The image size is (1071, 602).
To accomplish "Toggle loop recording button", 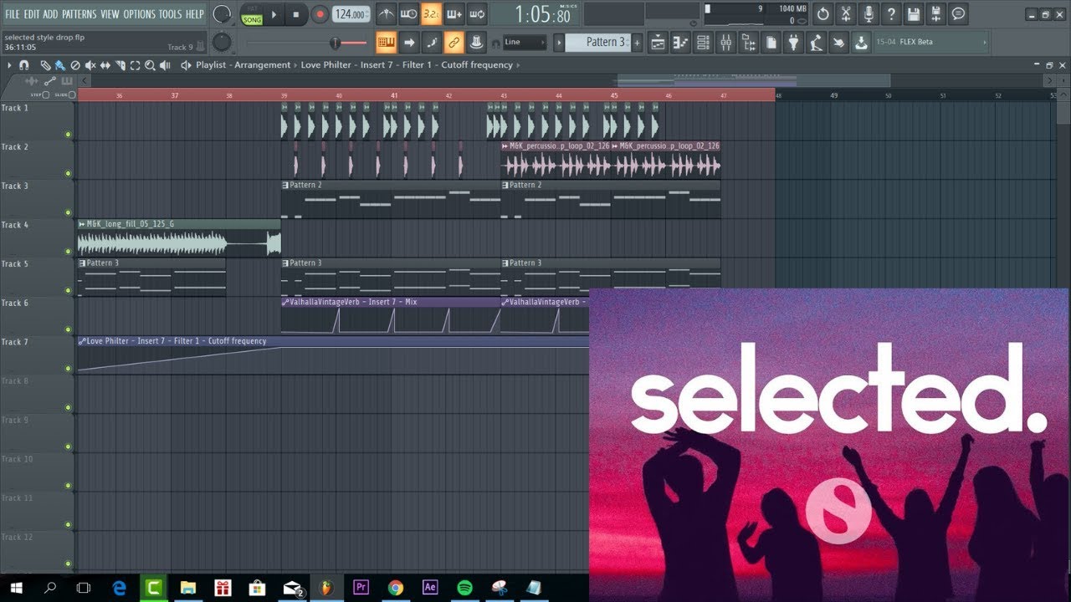I will 476,14.
